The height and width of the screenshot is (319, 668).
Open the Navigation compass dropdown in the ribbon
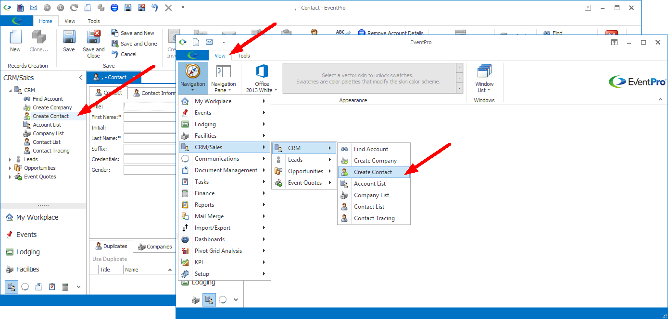193,78
